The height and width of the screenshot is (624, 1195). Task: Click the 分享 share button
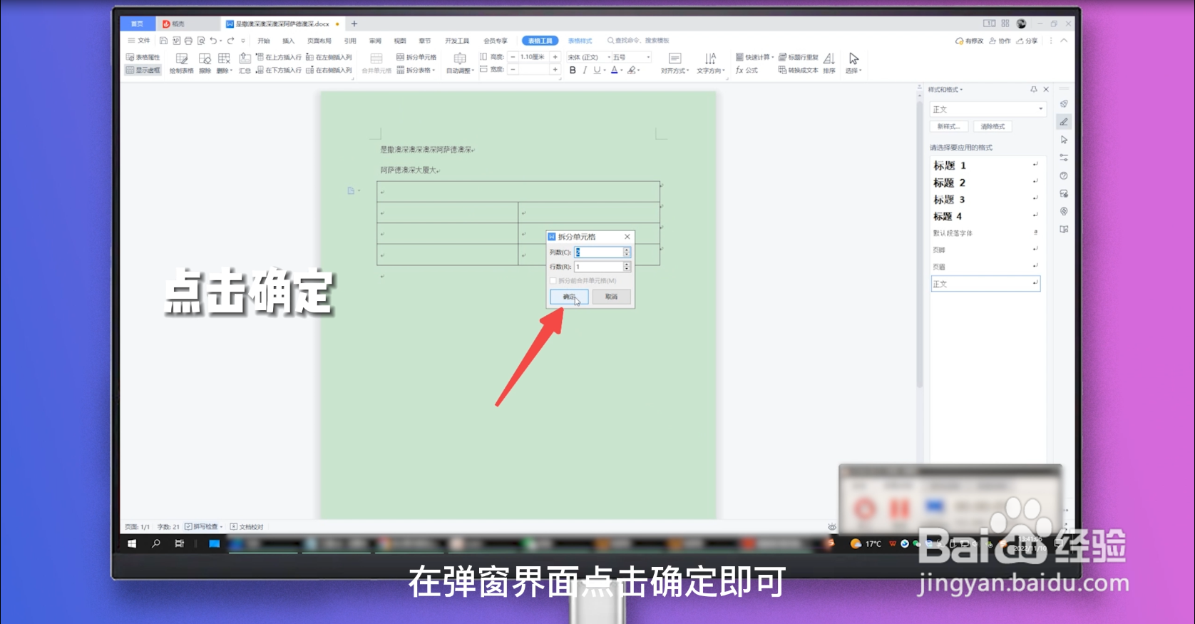coord(1027,41)
